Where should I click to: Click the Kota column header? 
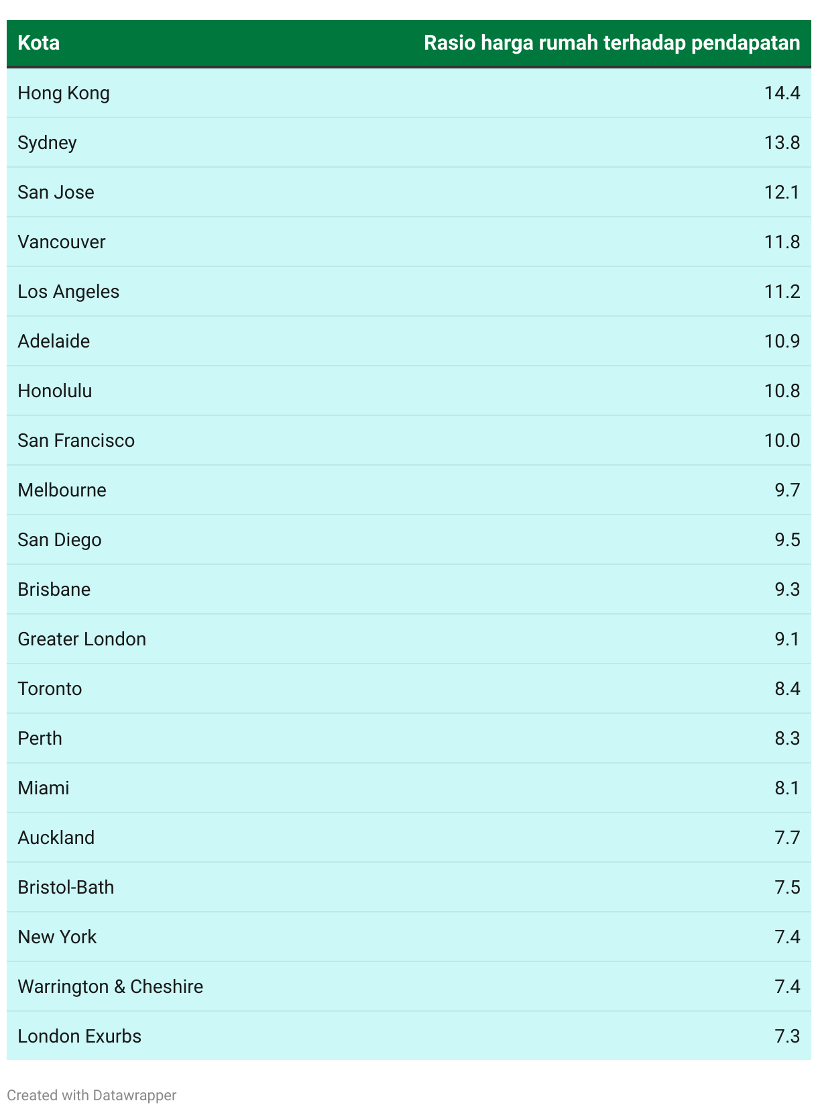pos(38,43)
